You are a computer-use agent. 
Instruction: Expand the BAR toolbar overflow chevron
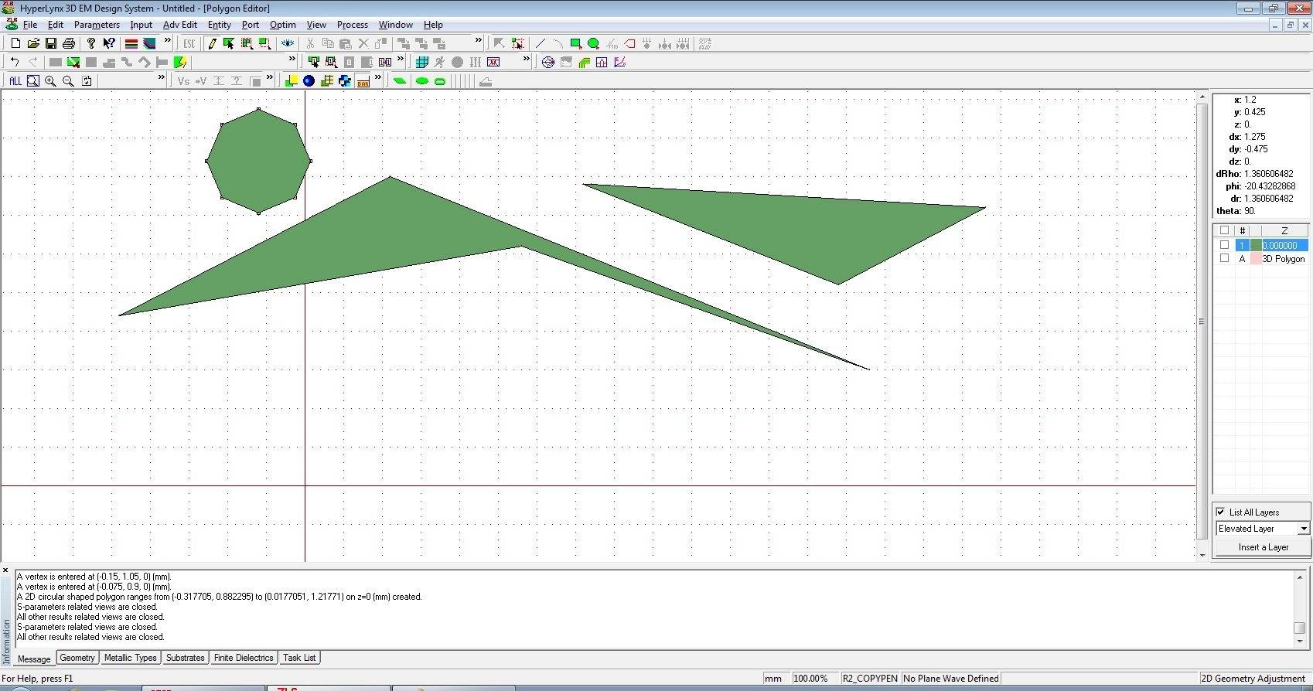click(x=378, y=78)
